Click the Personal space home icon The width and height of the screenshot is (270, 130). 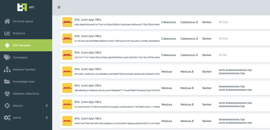pos(7,21)
